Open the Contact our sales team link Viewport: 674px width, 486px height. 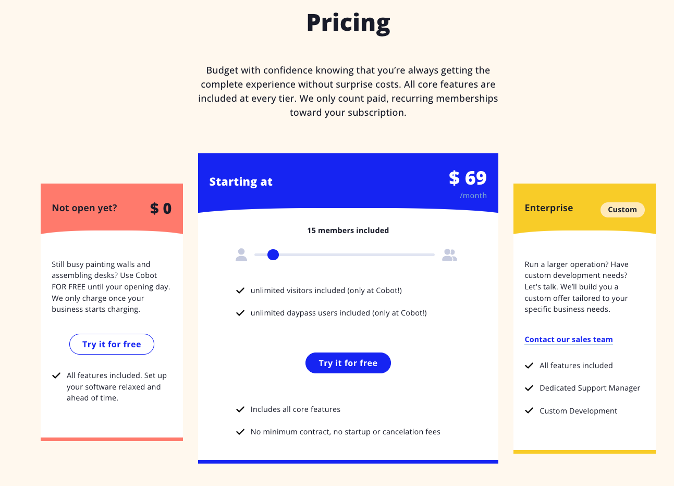coord(568,339)
